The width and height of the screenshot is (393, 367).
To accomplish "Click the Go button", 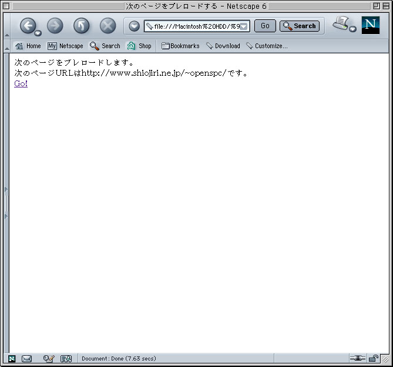I will (x=265, y=26).
